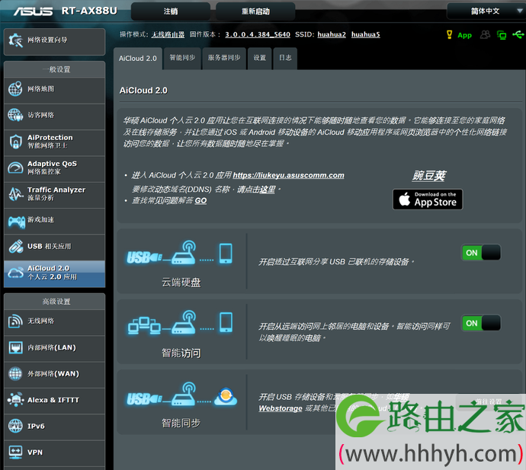
Task: Click the AiCloud 2.0 cloud icon
Action: (x=15, y=273)
